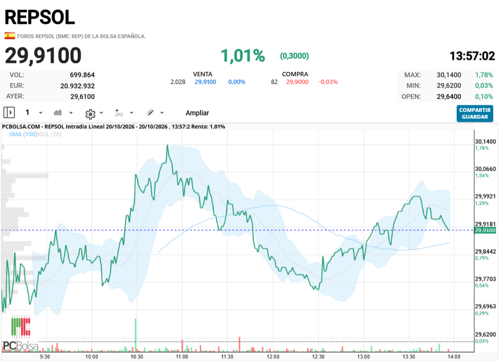The width and height of the screenshot is (499, 361).
Task: Click the PCBolsa logo on chart
Action: (20, 334)
